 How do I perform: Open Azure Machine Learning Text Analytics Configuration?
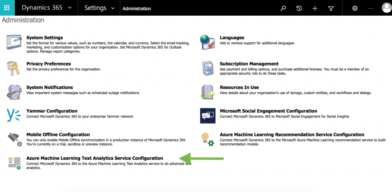pos(95,158)
